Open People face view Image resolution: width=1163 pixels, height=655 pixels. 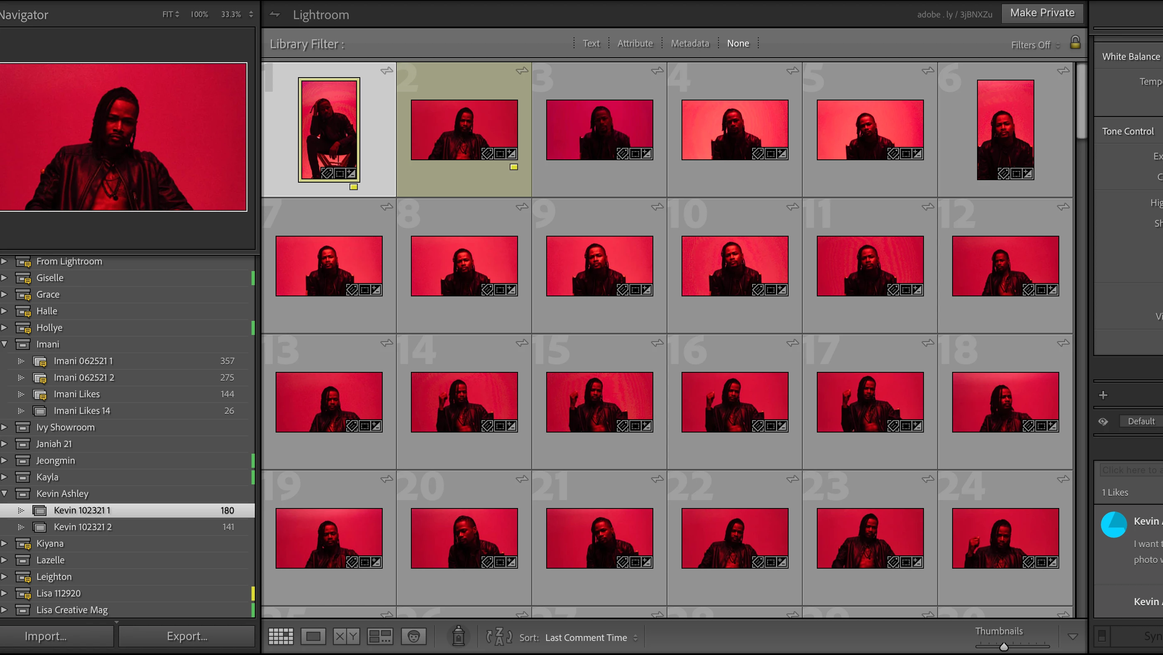tap(413, 636)
